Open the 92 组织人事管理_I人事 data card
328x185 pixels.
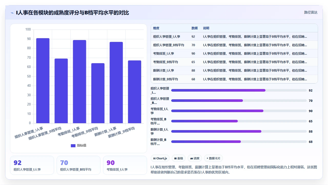tap(32, 165)
